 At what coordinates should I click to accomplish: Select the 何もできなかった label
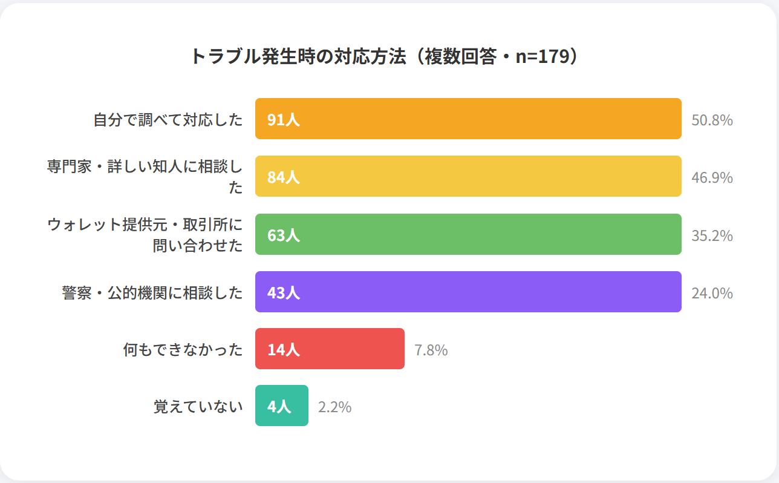[x=183, y=350]
